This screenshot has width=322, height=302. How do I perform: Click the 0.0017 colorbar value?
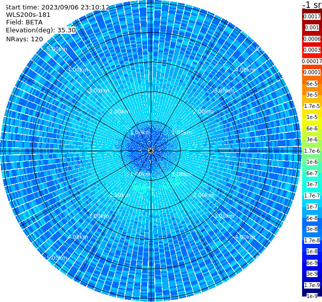point(312,16)
